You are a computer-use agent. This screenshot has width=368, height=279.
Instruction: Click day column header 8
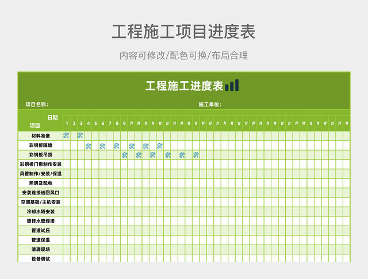(x=117, y=123)
